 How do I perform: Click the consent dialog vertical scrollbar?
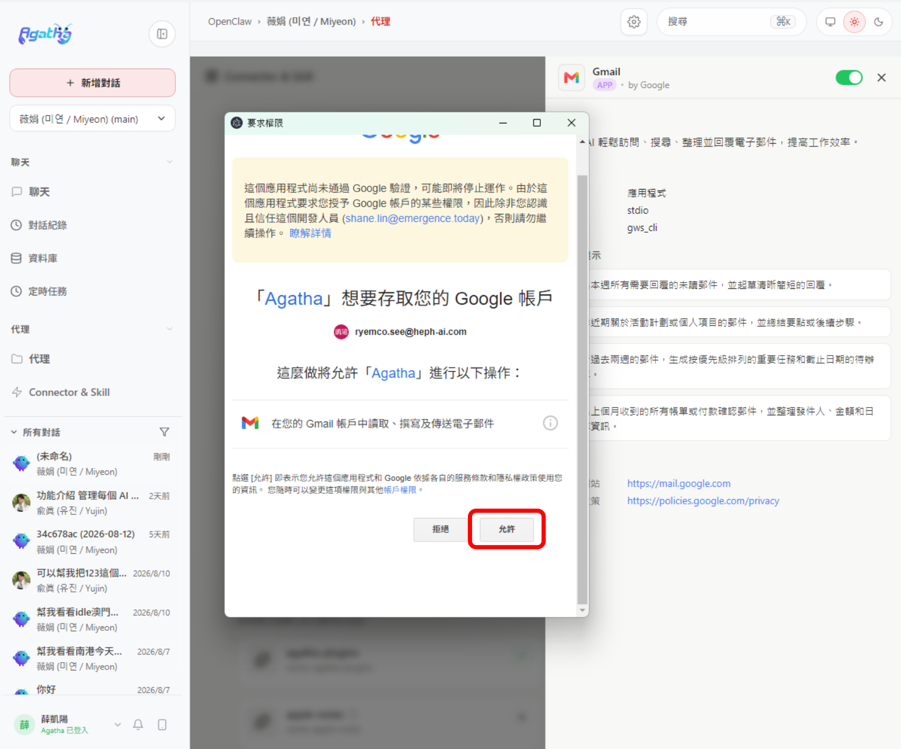tap(582, 389)
